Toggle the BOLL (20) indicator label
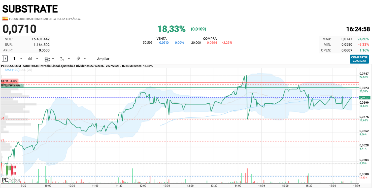Viewport: 372px width, 188px height. tap(26, 70)
